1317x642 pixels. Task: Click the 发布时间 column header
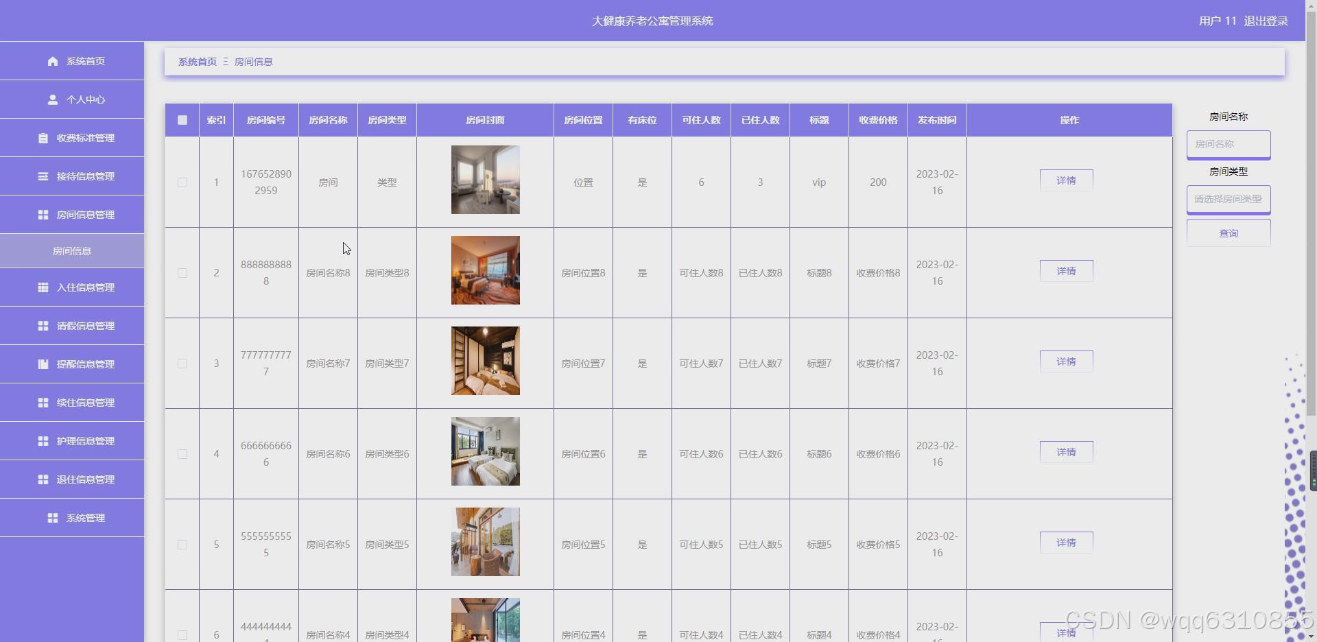click(937, 120)
